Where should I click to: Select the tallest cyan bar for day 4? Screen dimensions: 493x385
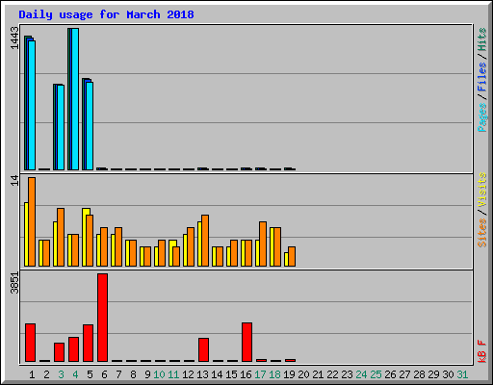pyautogui.click(x=75, y=99)
